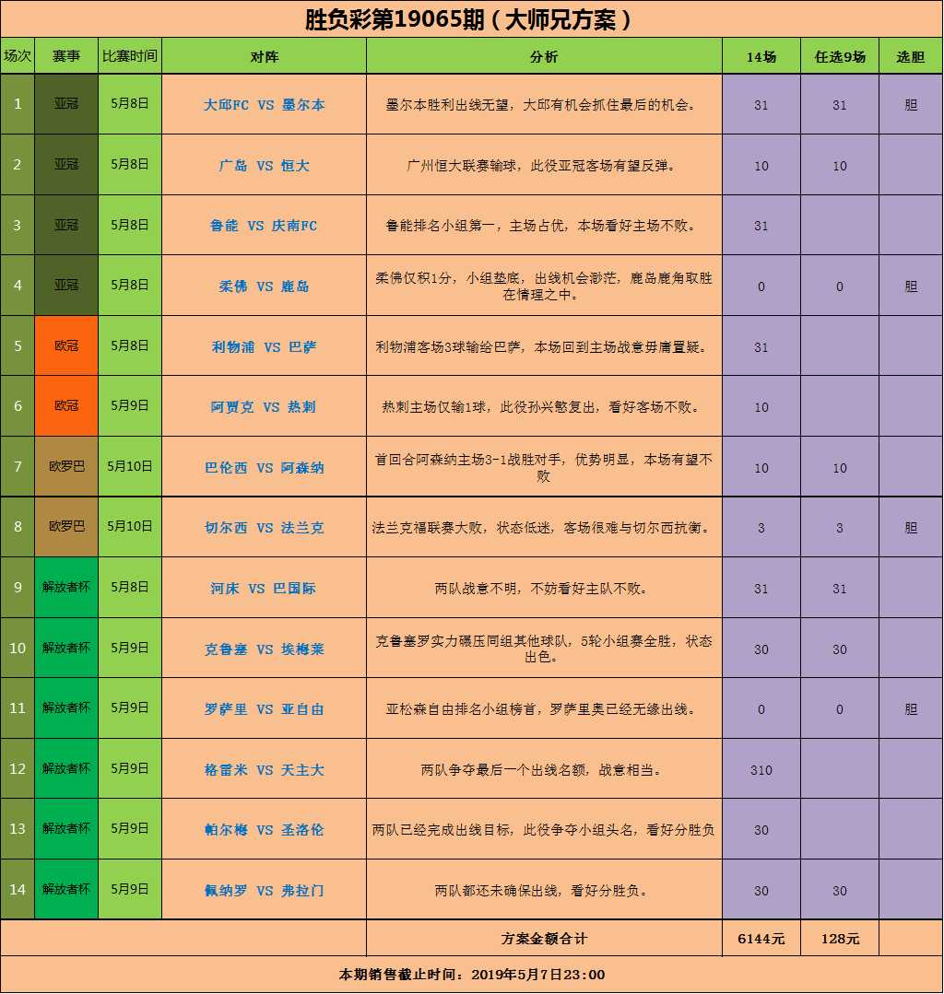Select the 任选9场 column header
This screenshot has width=944, height=994.
point(840,56)
